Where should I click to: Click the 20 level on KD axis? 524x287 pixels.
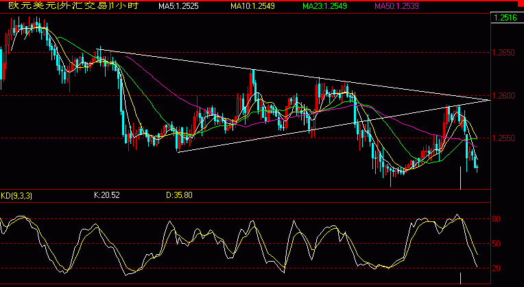[x=497, y=269]
